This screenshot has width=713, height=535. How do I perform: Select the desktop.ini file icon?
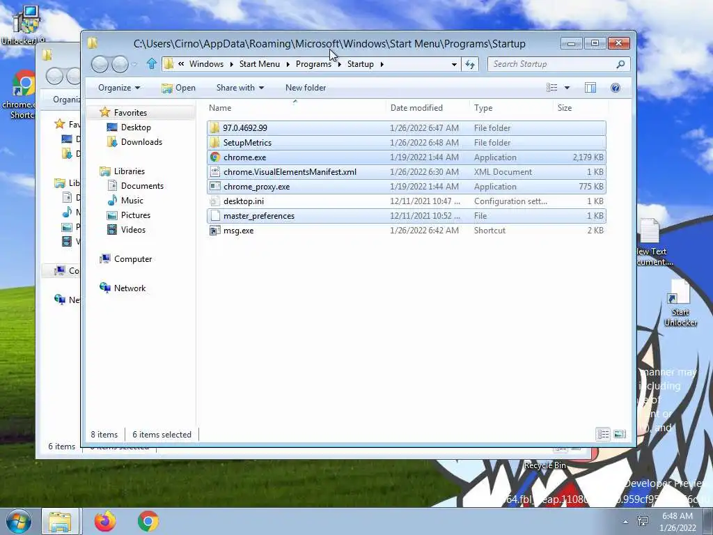[215, 201]
